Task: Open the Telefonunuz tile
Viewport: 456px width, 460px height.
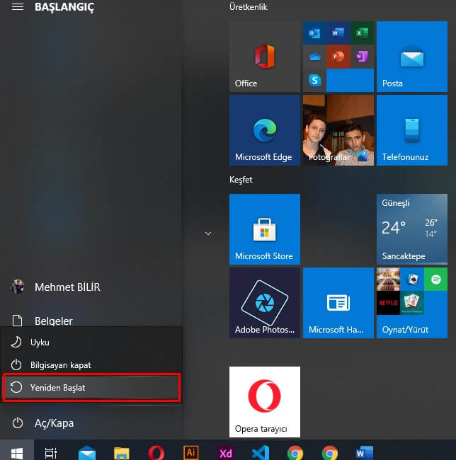Action: (412, 130)
